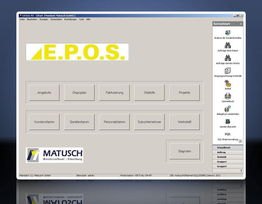Screen dimensions: 262x204
Task: Minimize the E.P.O.S. window
Action: pos(235,15)
